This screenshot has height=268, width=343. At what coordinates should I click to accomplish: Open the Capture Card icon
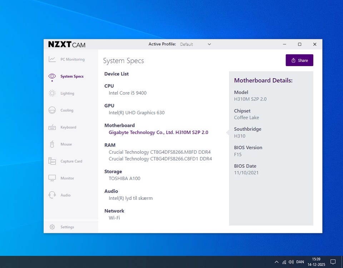52,161
